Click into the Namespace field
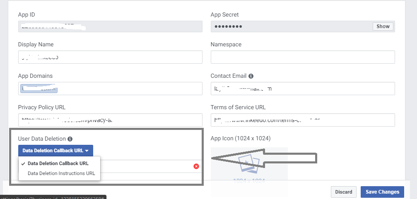 click(303, 57)
